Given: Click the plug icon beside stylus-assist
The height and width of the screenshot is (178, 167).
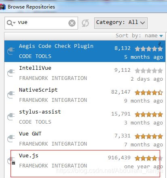Looking at the screenshot, I should (x=11, y=117).
